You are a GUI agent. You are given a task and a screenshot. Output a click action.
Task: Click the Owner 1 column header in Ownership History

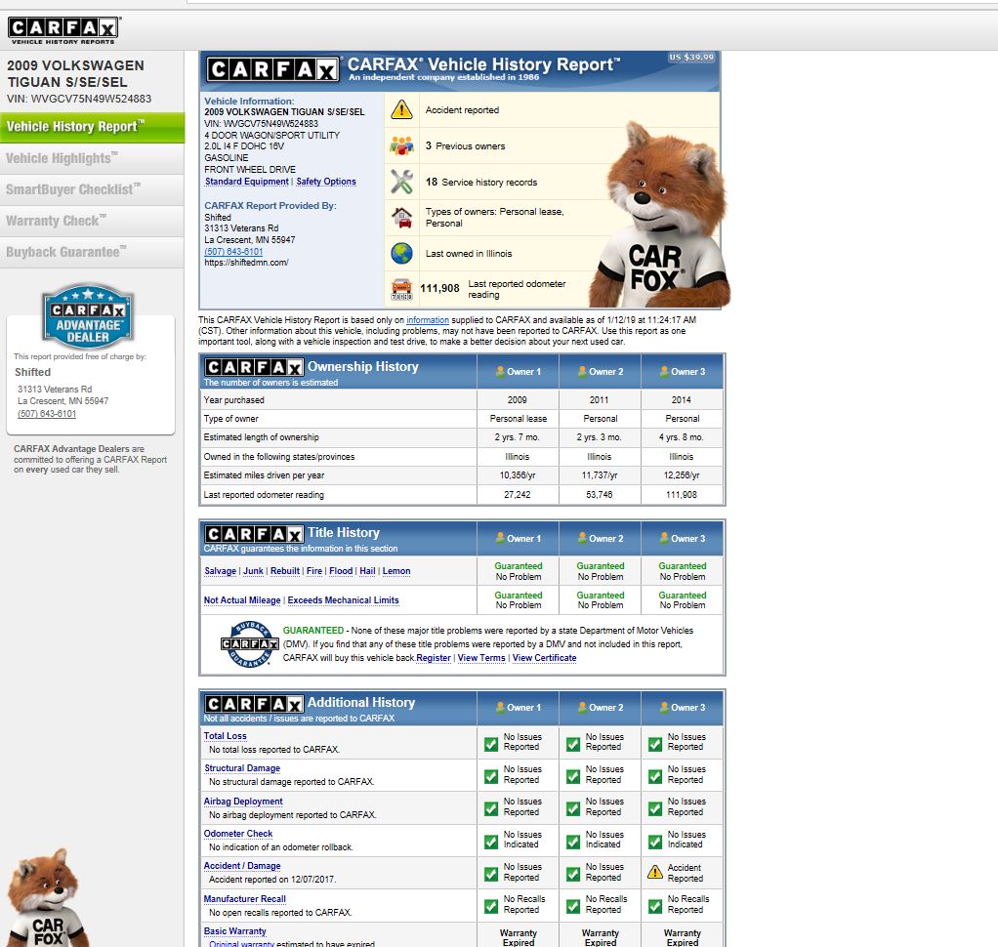(x=519, y=372)
